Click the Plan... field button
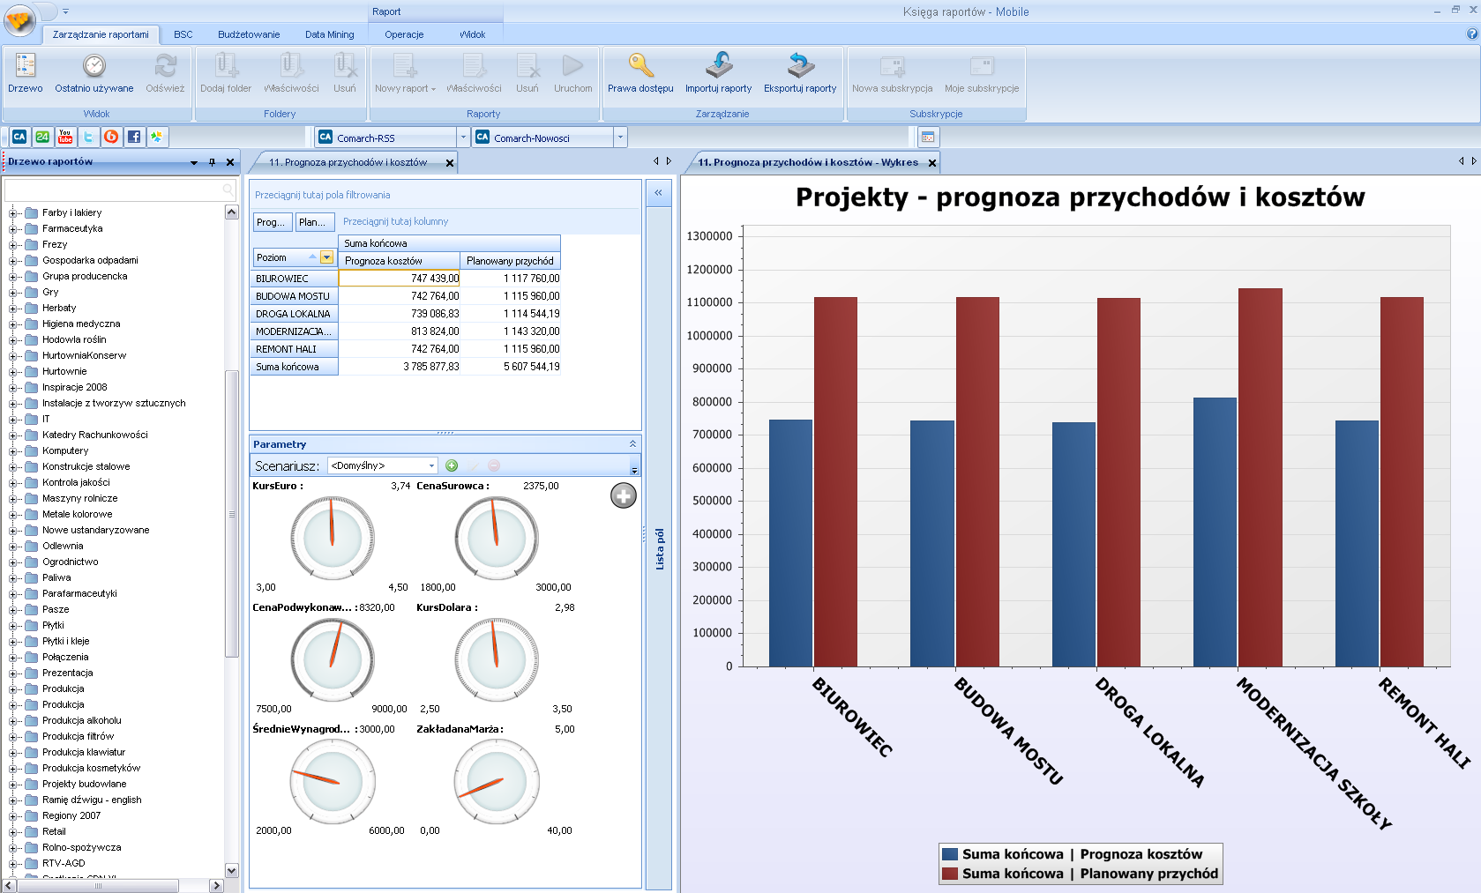The width and height of the screenshot is (1481, 893). coord(316,222)
